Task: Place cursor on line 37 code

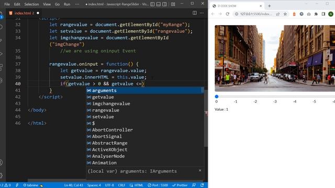Action: [x=94, y=64]
